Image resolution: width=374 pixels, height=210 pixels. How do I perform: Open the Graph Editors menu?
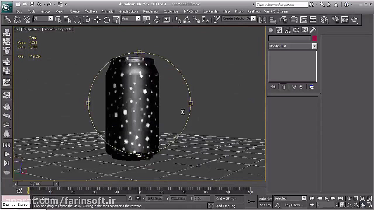tap(129, 11)
